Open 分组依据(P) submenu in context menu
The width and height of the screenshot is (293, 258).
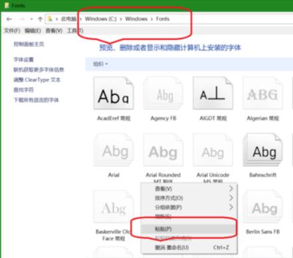click(189, 208)
